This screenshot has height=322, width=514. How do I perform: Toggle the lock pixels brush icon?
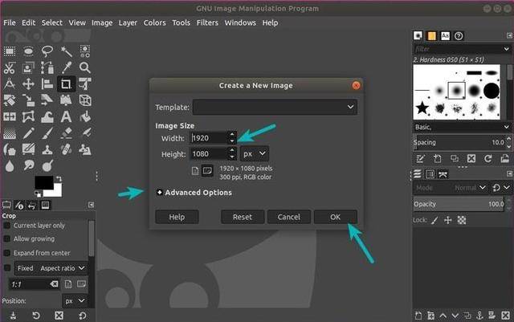pos(434,220)
